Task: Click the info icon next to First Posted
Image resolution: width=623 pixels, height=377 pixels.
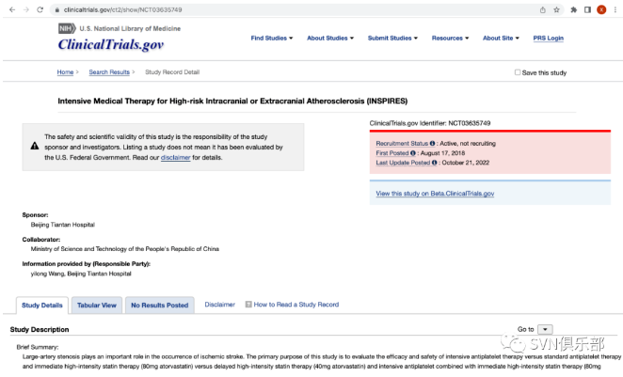Action: [413, 153]
